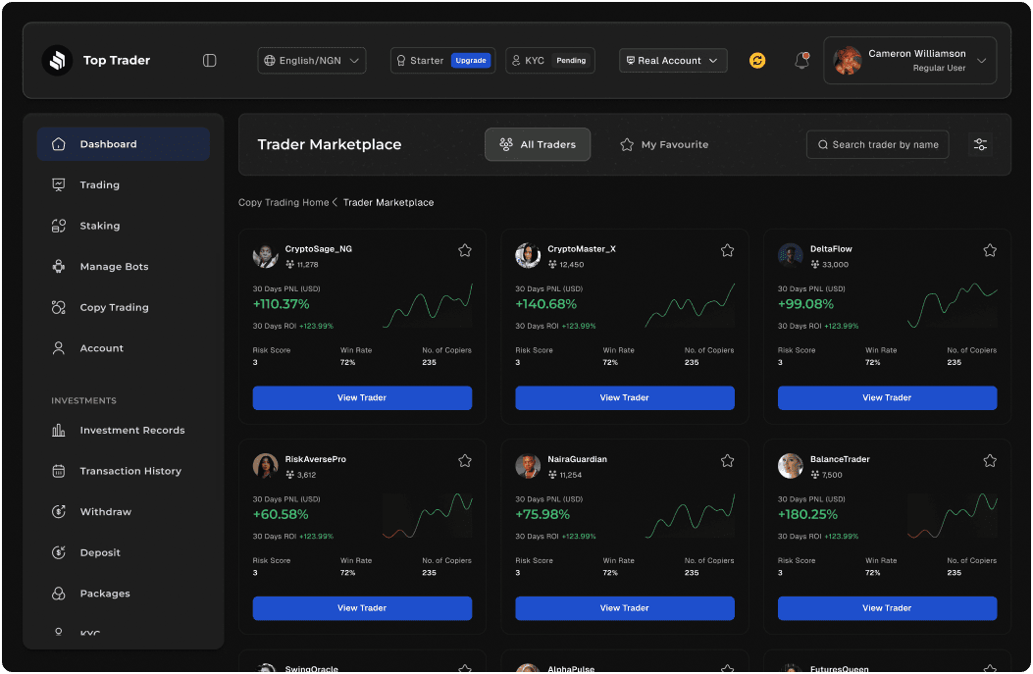The image size is (1033, 674).
Task: Click the Top Trader logo icon
Action: pyautogui.click(x=58, y=61)
